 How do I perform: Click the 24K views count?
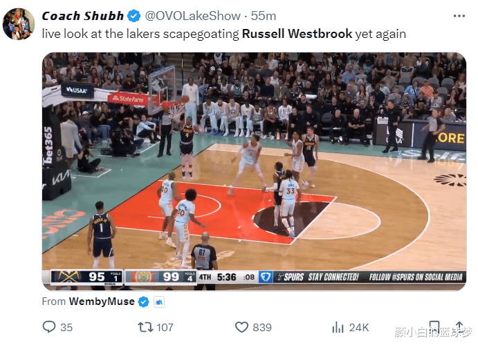(x=359, y=327)
